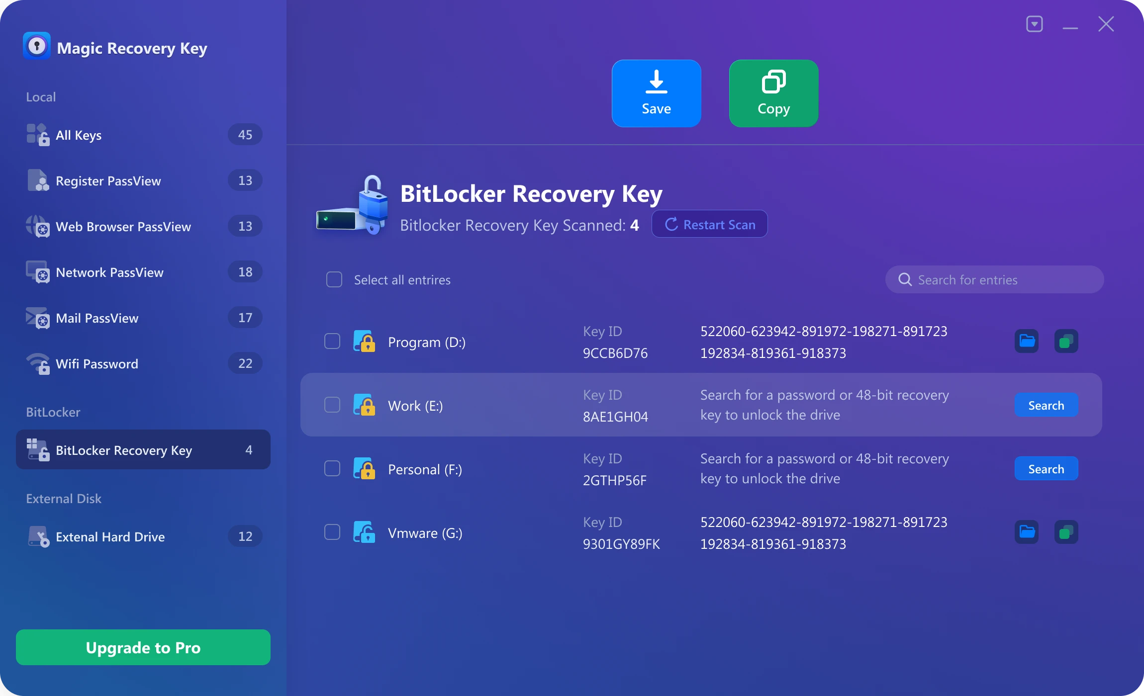Viewport: 1144px width, 696px height.
Task: Copy Vmware (G:) key using the copy icon
Action: point(1066,532)
